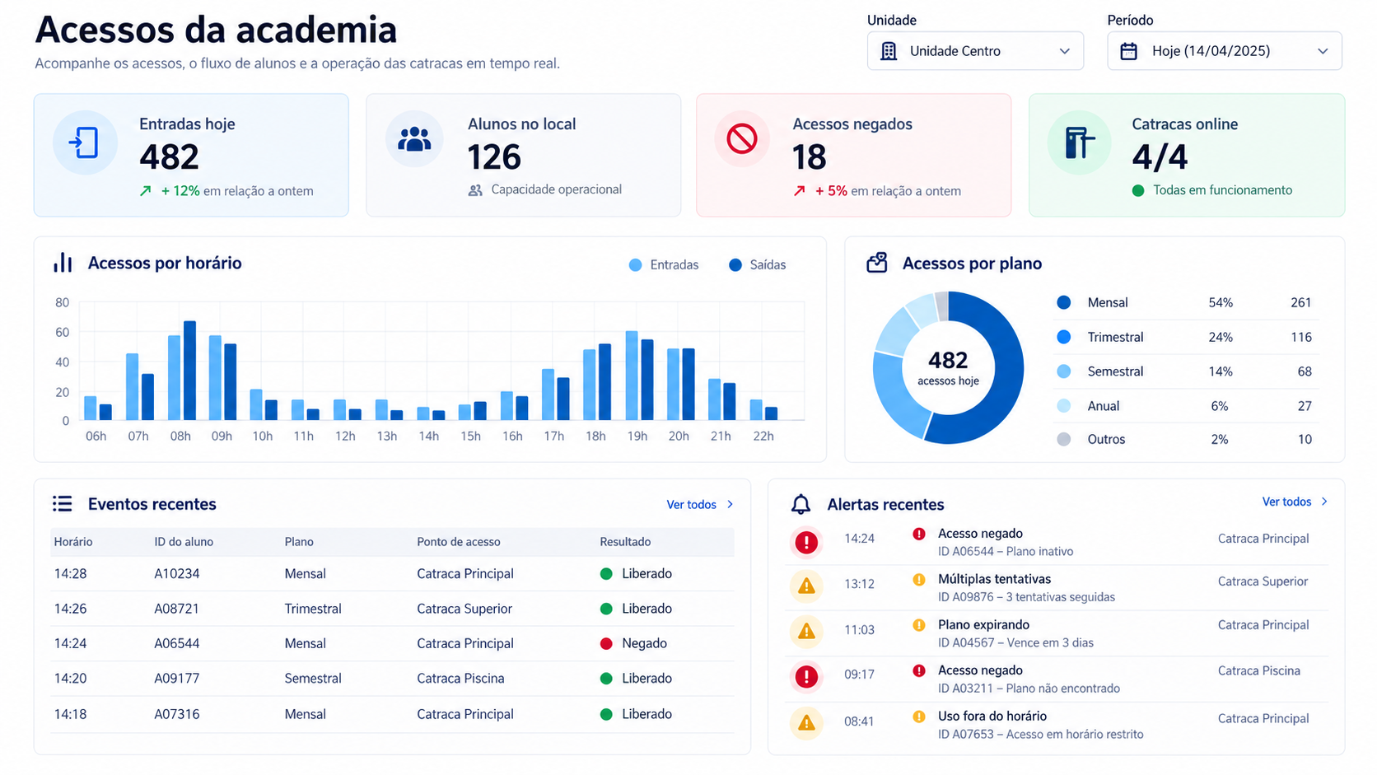This screenshot has width=1377, height=775.
Task: Click the 19h Entradas bar in the chart
Action: pyautogui.click(x=632, y=376)
